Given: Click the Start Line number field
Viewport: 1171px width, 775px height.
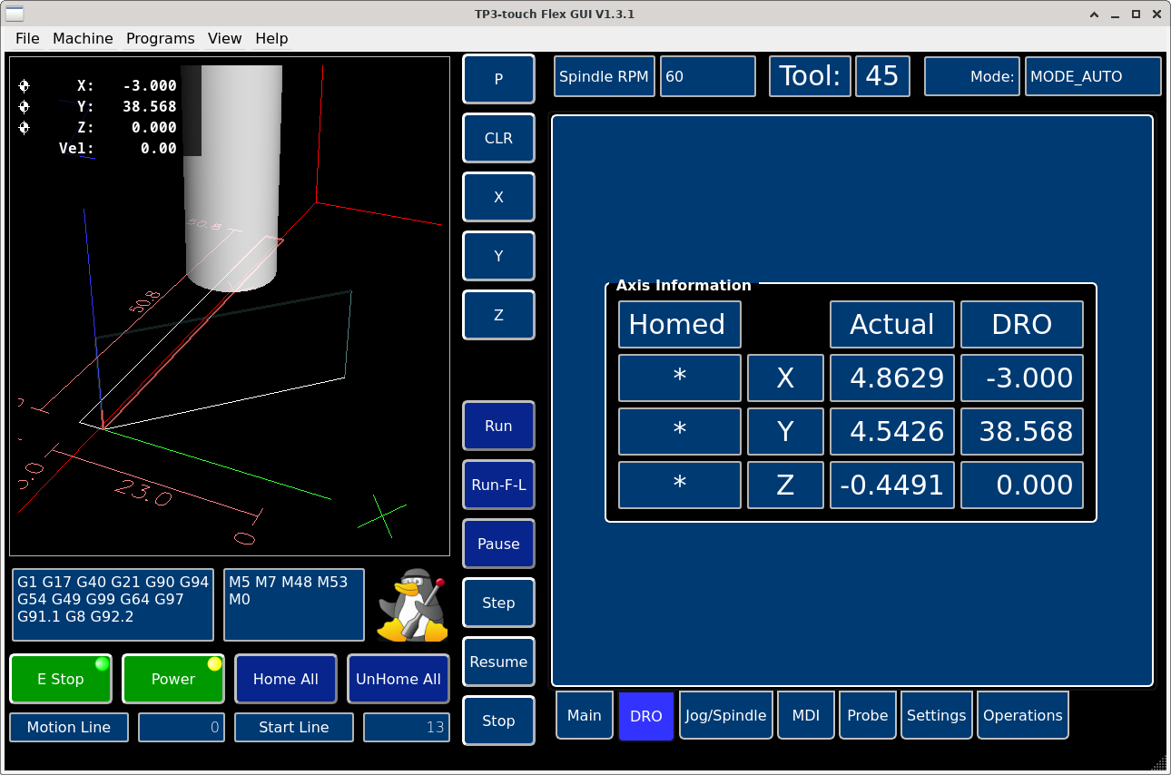Looking at the screenshot, I should (406, 727).
